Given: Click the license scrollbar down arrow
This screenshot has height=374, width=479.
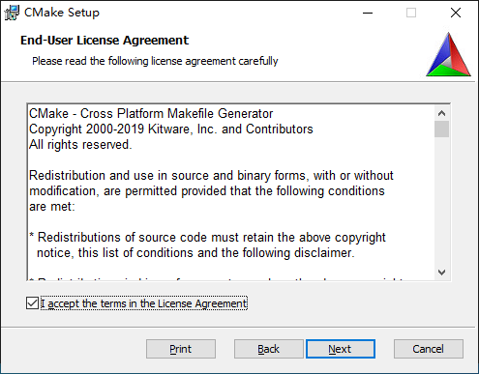Looking at the screenshot, I should [x=441, y=273].
